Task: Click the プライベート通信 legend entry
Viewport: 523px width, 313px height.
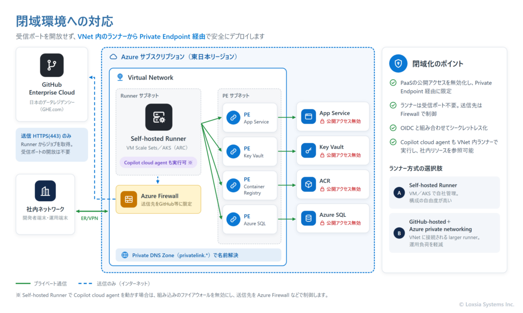Action: [41, 284]
